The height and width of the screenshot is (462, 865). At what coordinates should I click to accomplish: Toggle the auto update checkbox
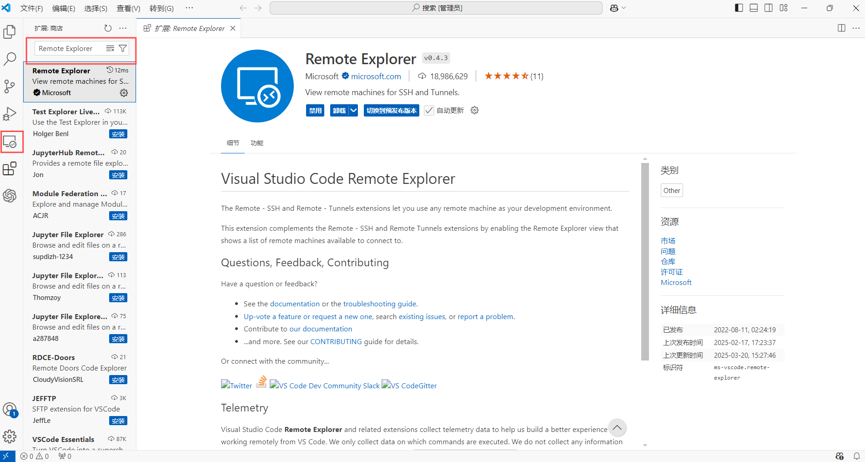coord(429,111)
